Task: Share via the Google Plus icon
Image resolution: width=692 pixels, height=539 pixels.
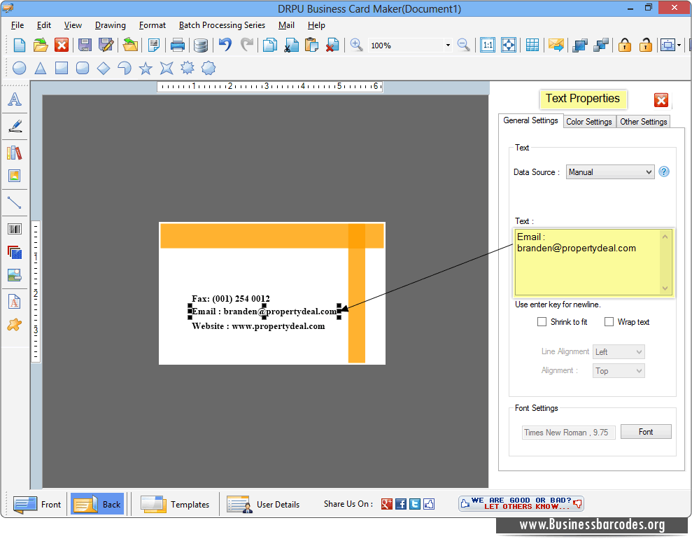Action: 387,504
